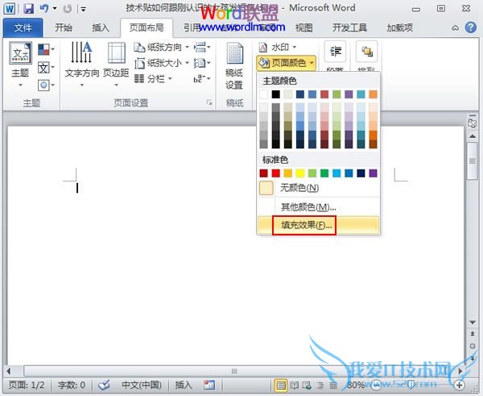This screenshot has width=483, height=396.
Task: Switch to Draft view icon
Action: [333, 386]
